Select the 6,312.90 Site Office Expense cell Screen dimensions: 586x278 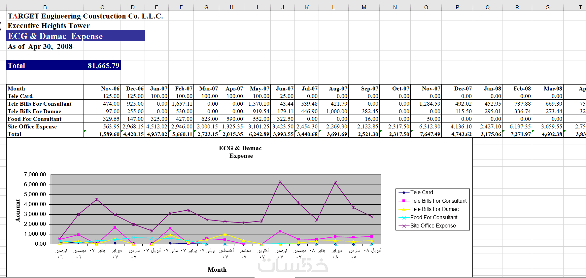[426, 126]
